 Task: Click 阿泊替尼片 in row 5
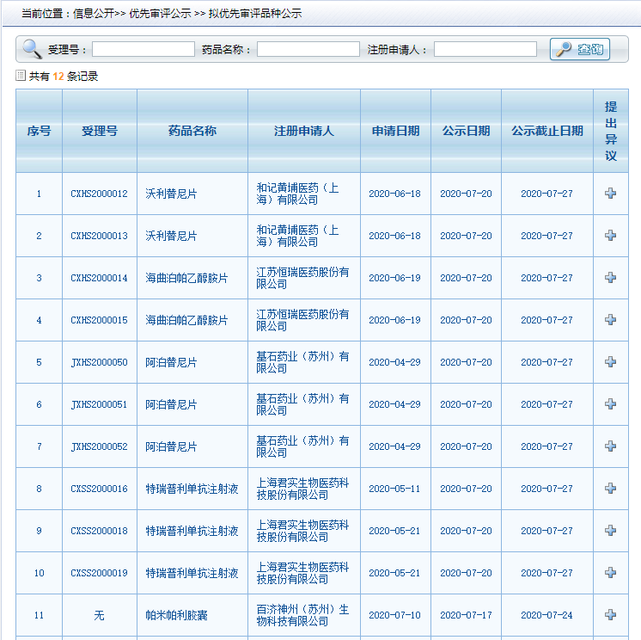[x=171, y=362]
